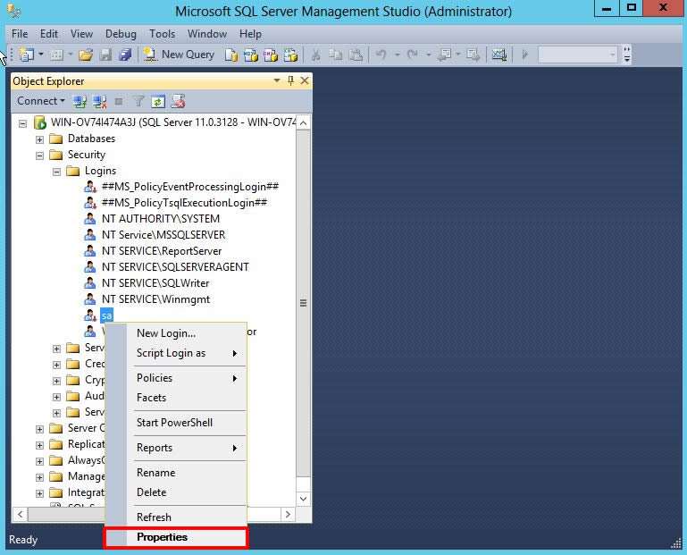687x555 pixels.
Task: Start a New Query
Action: click(x=180, y=55)
